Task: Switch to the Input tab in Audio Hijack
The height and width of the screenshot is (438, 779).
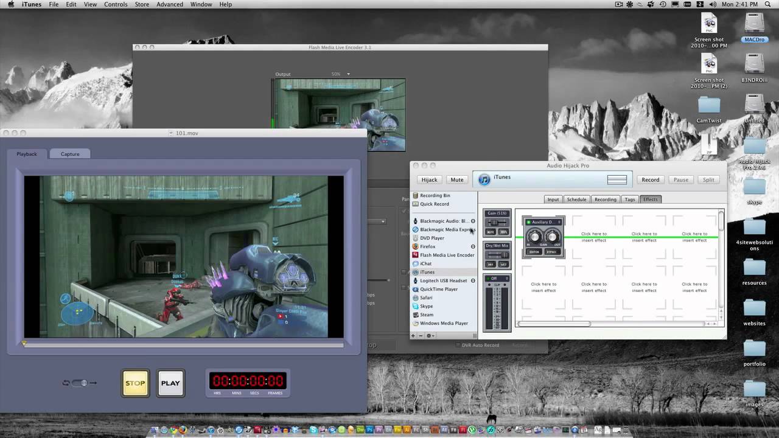Action: point(553,200)
